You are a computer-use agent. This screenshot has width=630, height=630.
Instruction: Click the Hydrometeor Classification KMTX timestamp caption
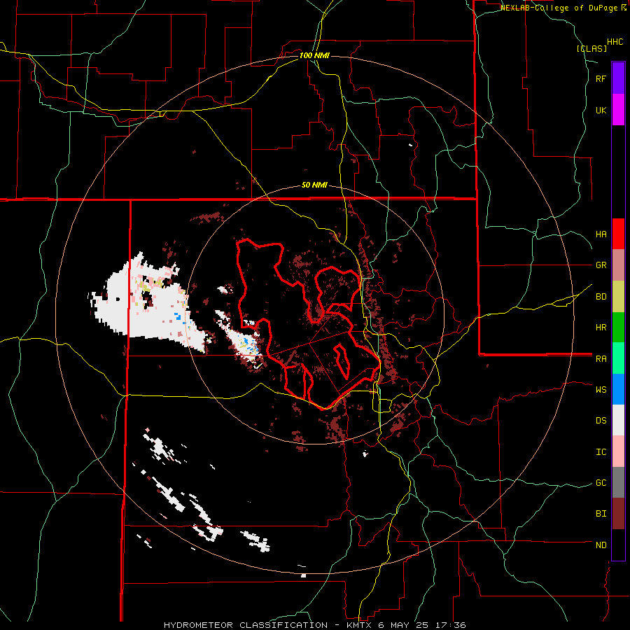coord(315,625)
